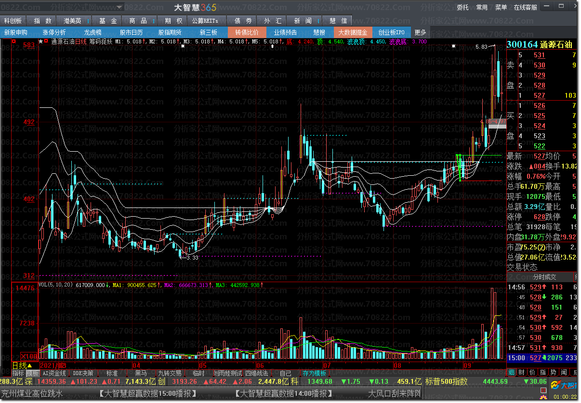Click the VOL(5,10,20) indicator label
This screenshot has width=581, height=403.
tap(55, 285)
